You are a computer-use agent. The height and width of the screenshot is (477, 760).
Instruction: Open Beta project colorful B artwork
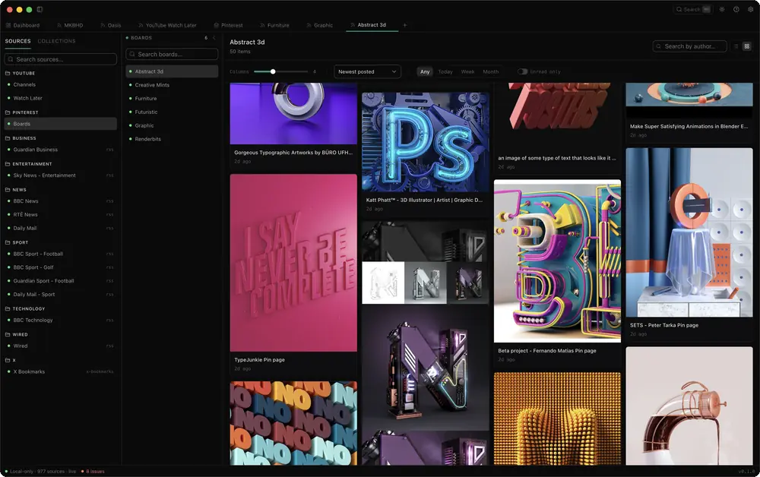[557, 261]
